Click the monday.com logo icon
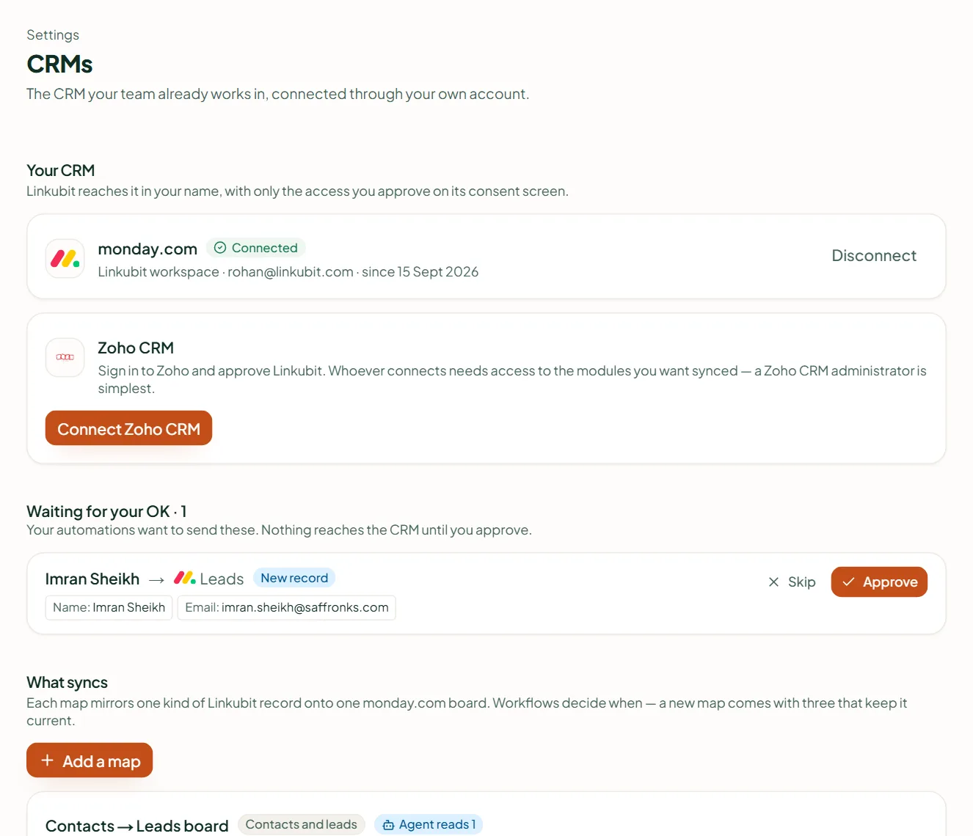973x836 pixels. coord(65,259)
